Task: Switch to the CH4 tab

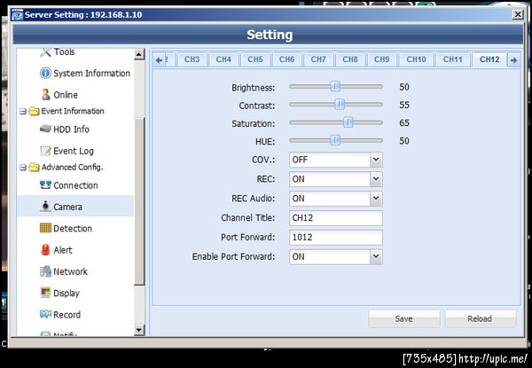Action: (223, 59)
